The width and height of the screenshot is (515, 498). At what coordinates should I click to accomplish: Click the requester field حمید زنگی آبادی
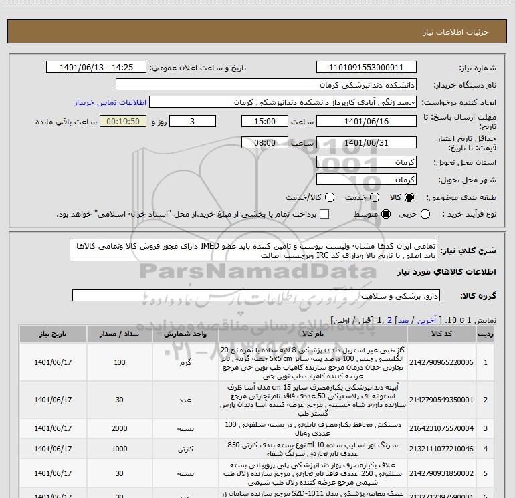click(x=283, y=102)
